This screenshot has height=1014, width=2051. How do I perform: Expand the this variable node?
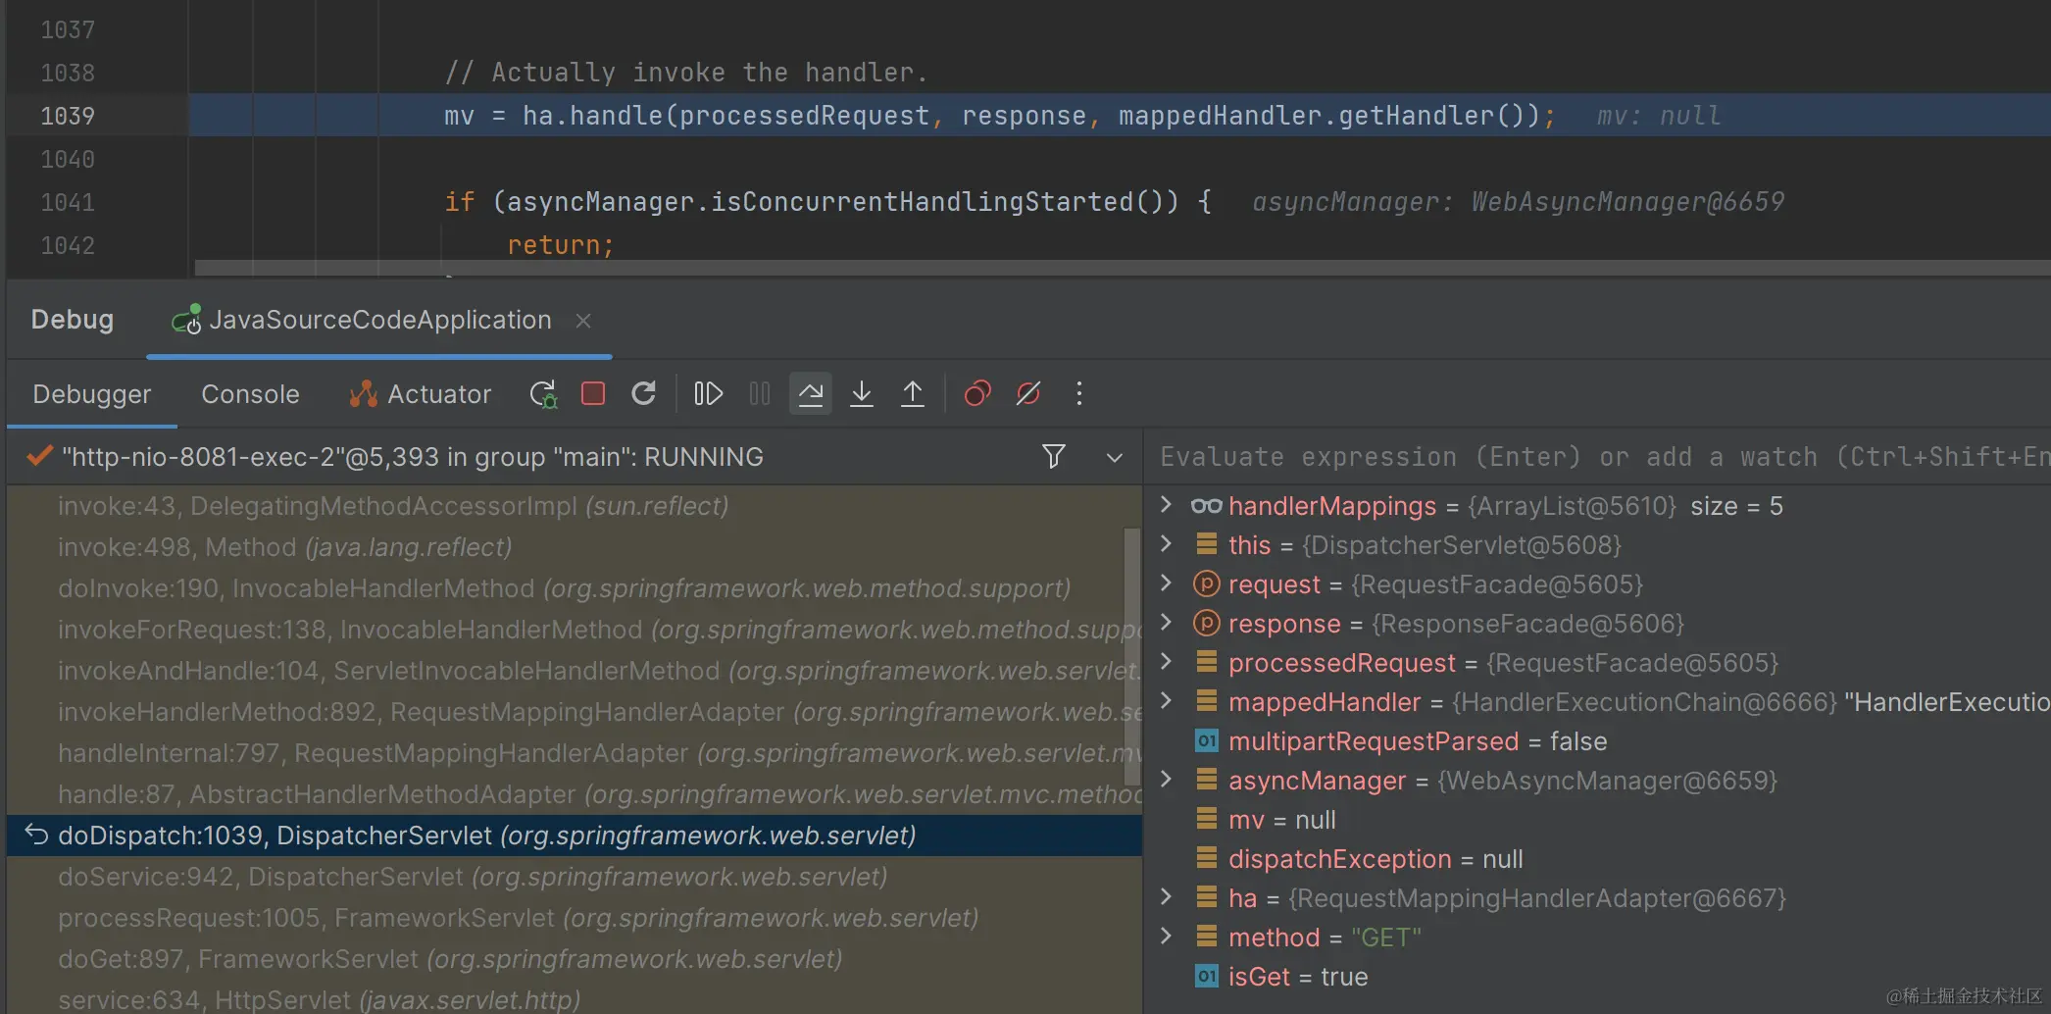(1166, 544)
